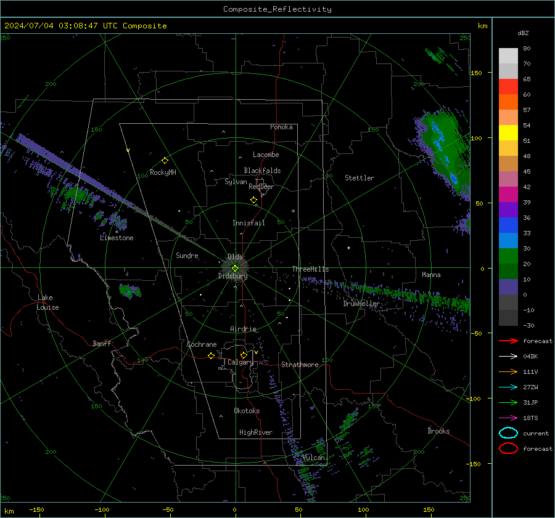This screenshot has height=518, width=555.
Task: Pick the slate purple swatch between 10 and 0
Action: coord(508,287)
